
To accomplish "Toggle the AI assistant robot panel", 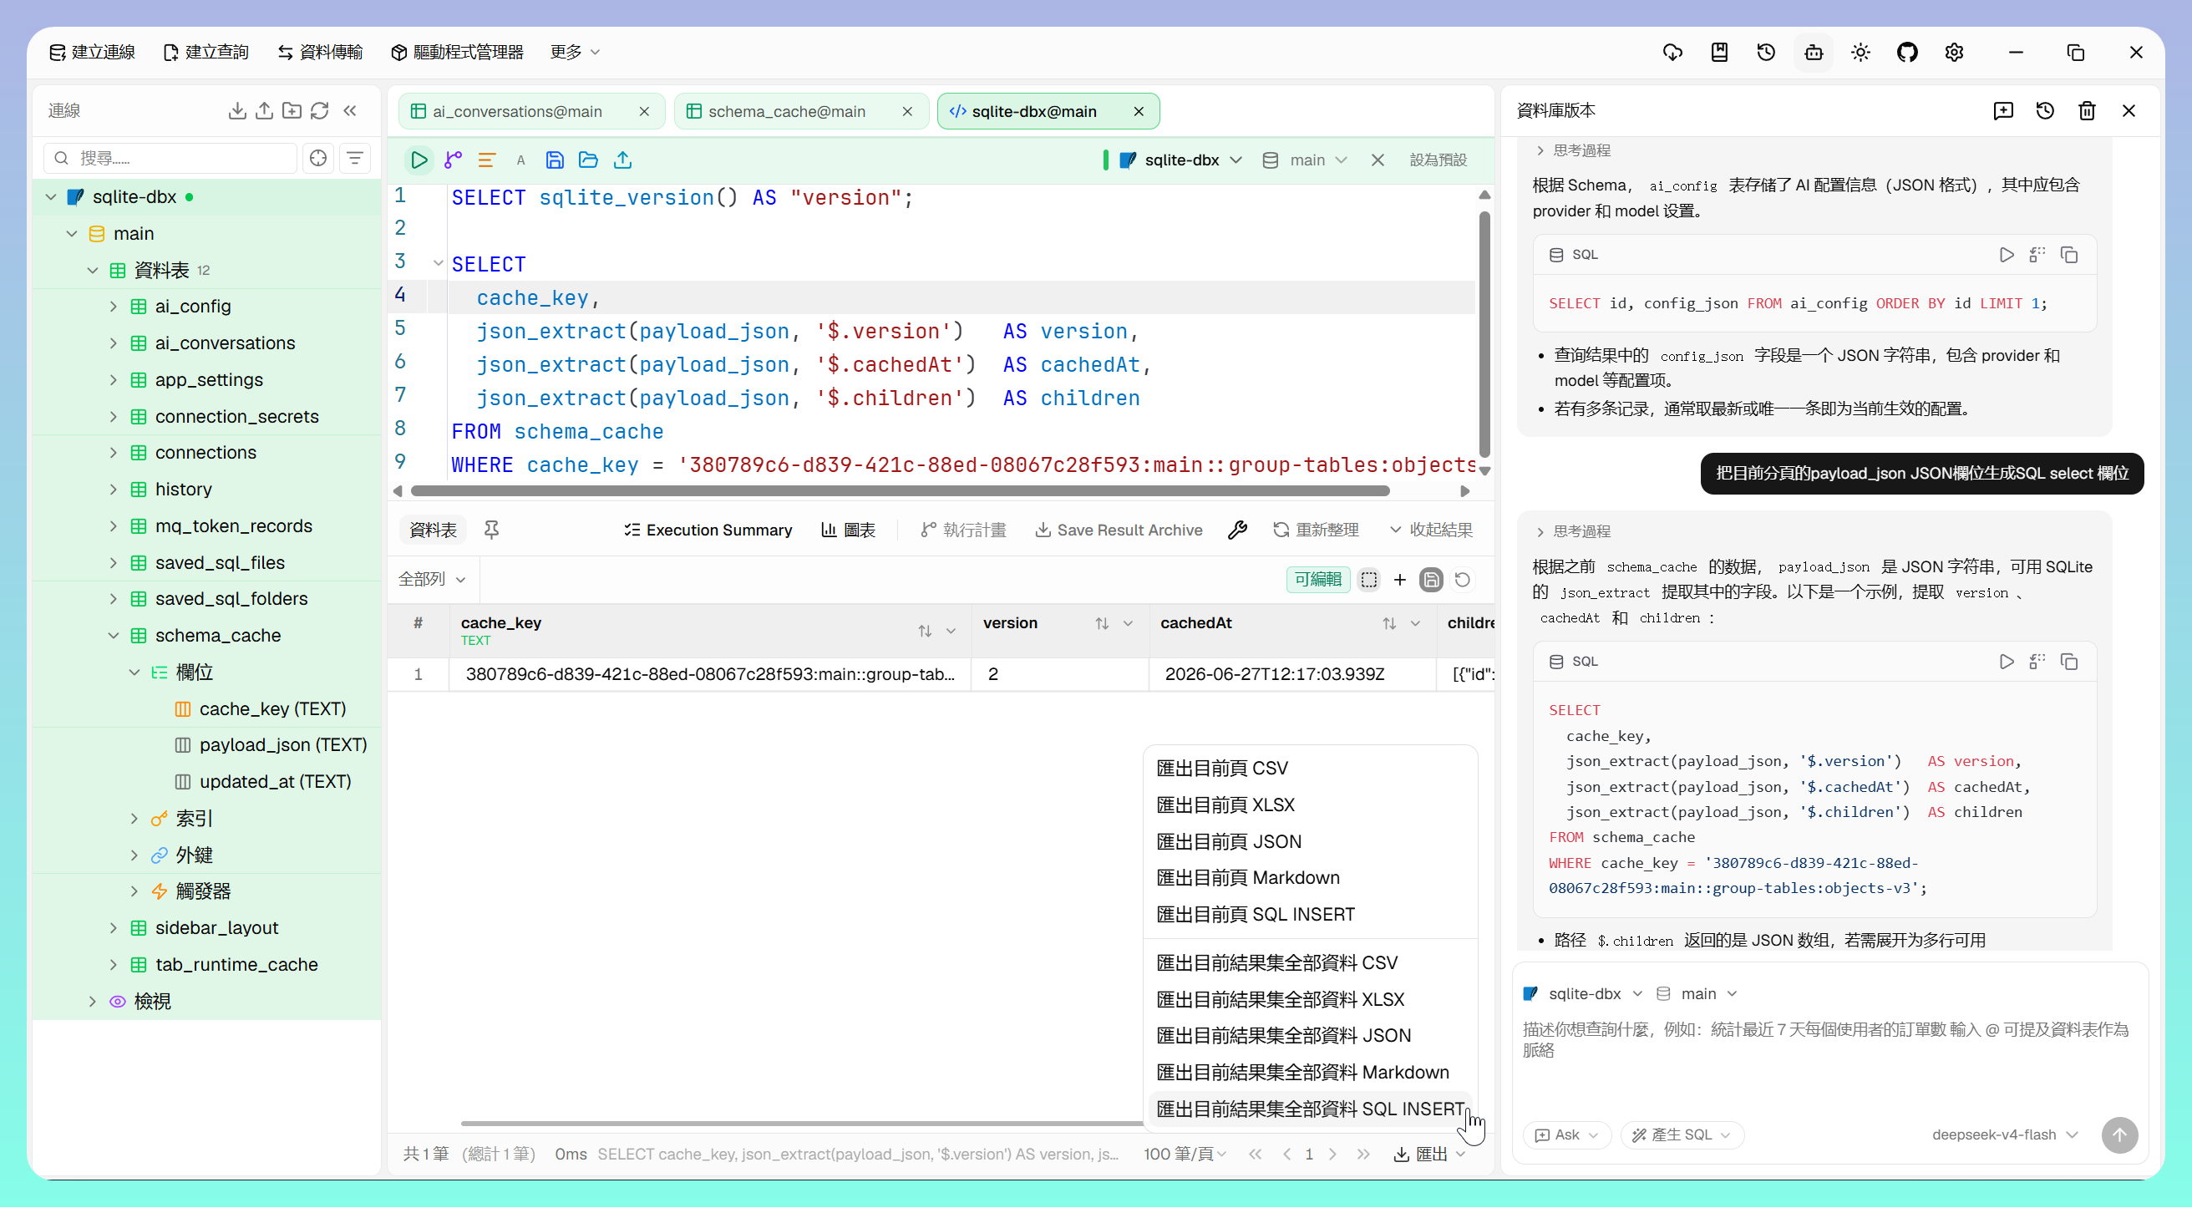I will coord(1814,53).
